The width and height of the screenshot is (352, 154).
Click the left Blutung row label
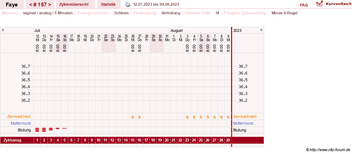24,130
